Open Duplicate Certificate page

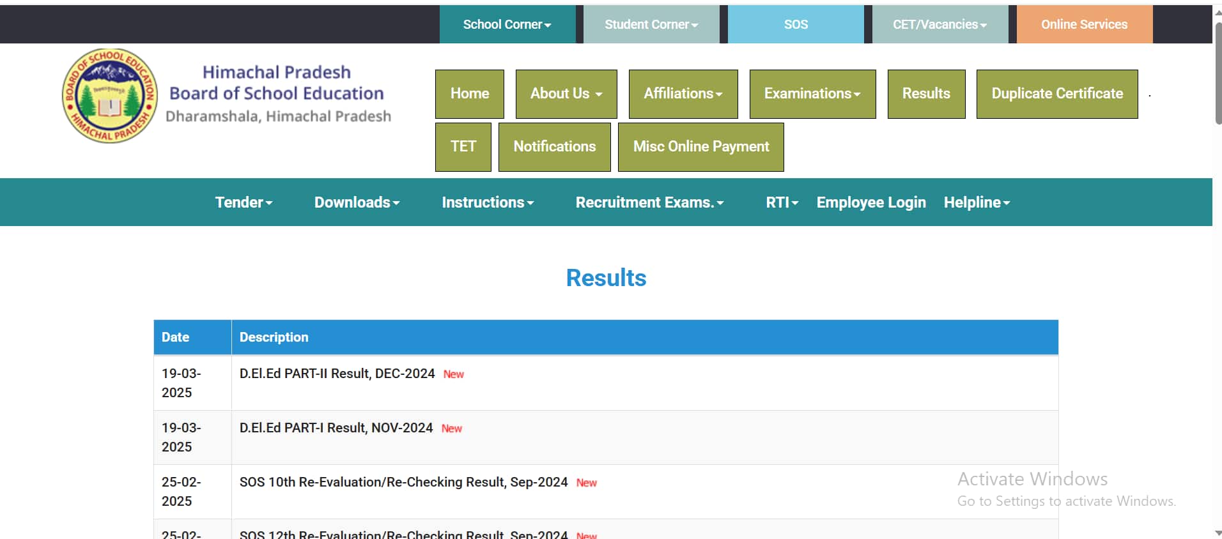(1057, 94)
